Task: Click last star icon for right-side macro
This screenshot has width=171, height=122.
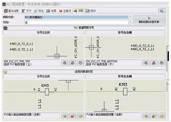Action: (x=162, y=116)
